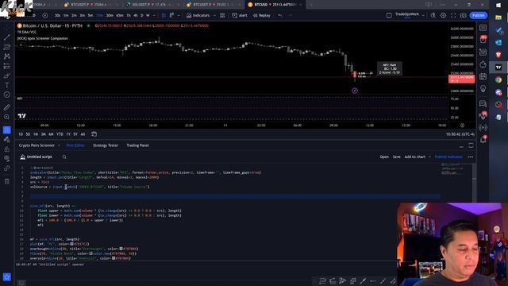Viewport: 508px width, 286px height.
Task: Open the Watchlist panel icon
Action: click(x=483, y=28)
